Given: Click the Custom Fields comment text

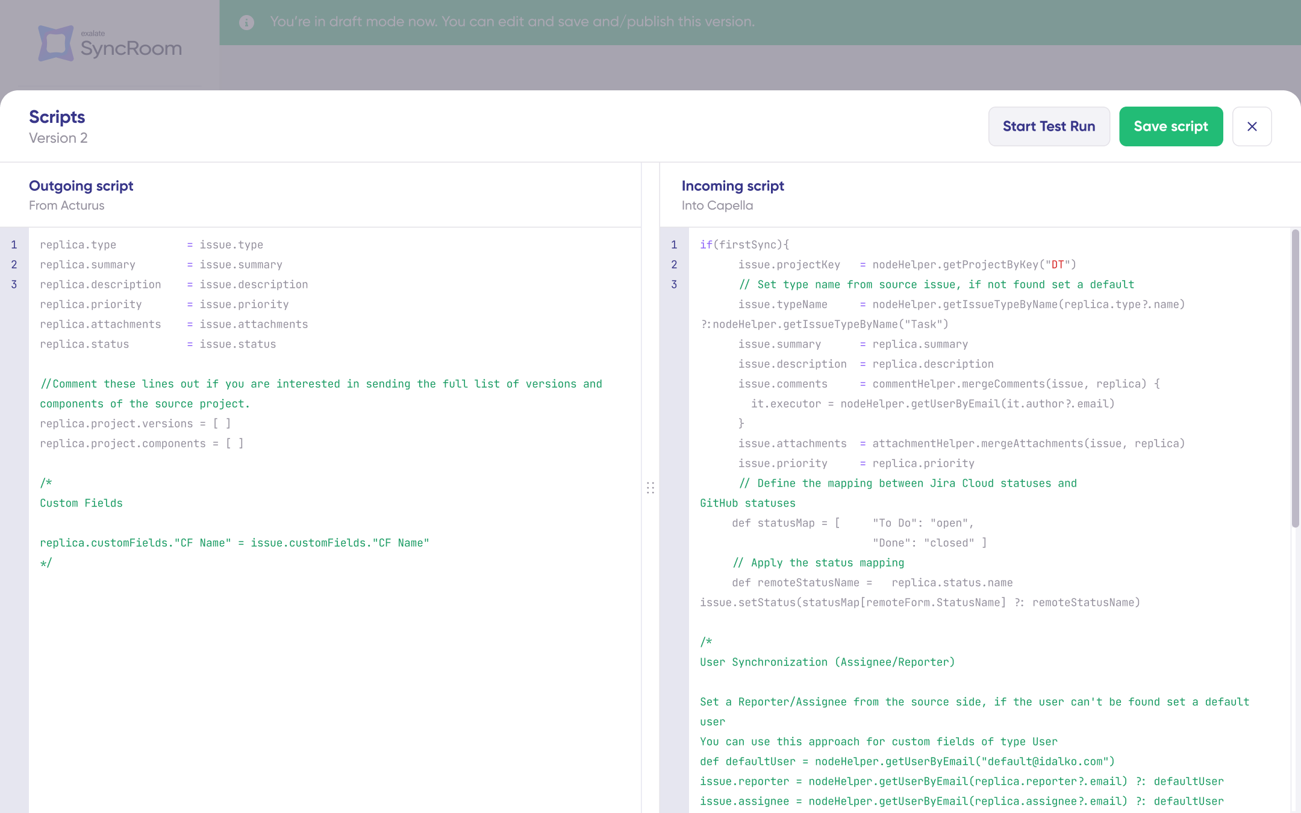Looking at the screenshot, I should point(81,503).
